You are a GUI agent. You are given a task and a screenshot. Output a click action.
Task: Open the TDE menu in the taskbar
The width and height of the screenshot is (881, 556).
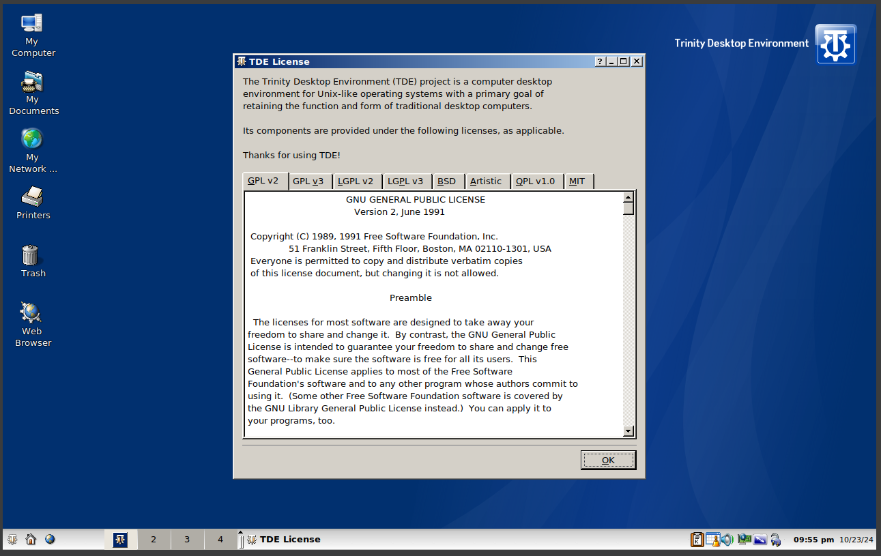click(x=12, y=540)
